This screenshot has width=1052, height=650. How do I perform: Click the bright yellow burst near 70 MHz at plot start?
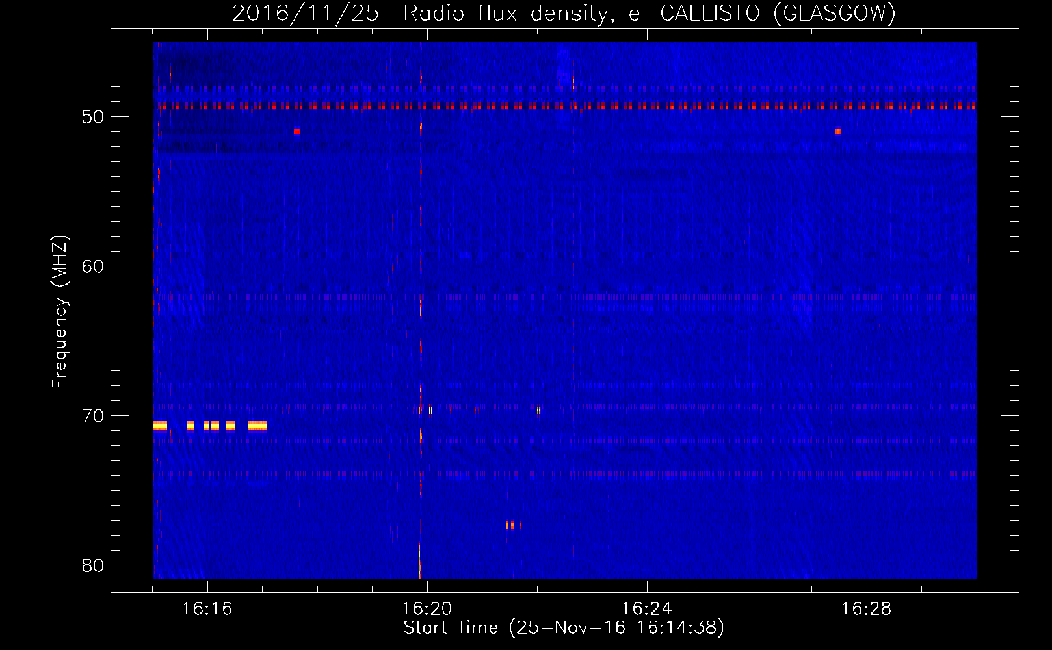click(160, 426)
